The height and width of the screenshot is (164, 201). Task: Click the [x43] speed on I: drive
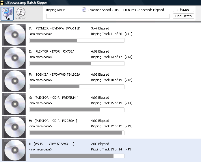128,149
